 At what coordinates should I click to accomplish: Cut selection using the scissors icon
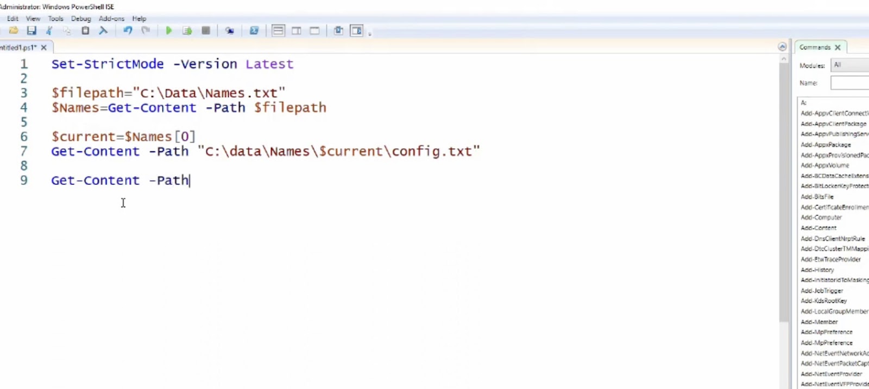(x=49, y=30)
